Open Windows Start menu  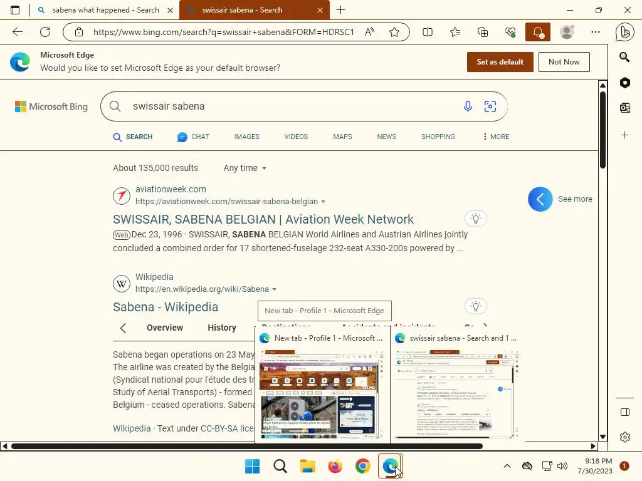coord(252,466)
